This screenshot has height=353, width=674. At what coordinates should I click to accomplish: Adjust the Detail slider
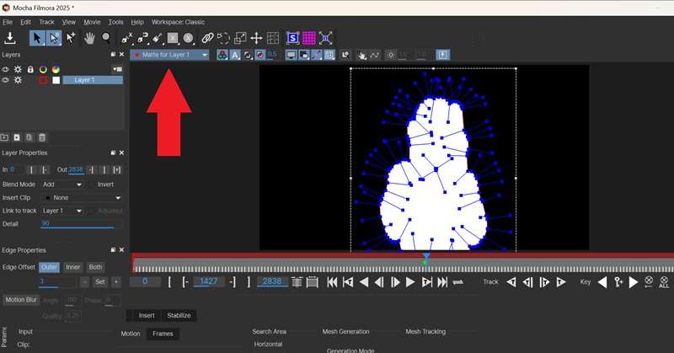pos(81,224)
